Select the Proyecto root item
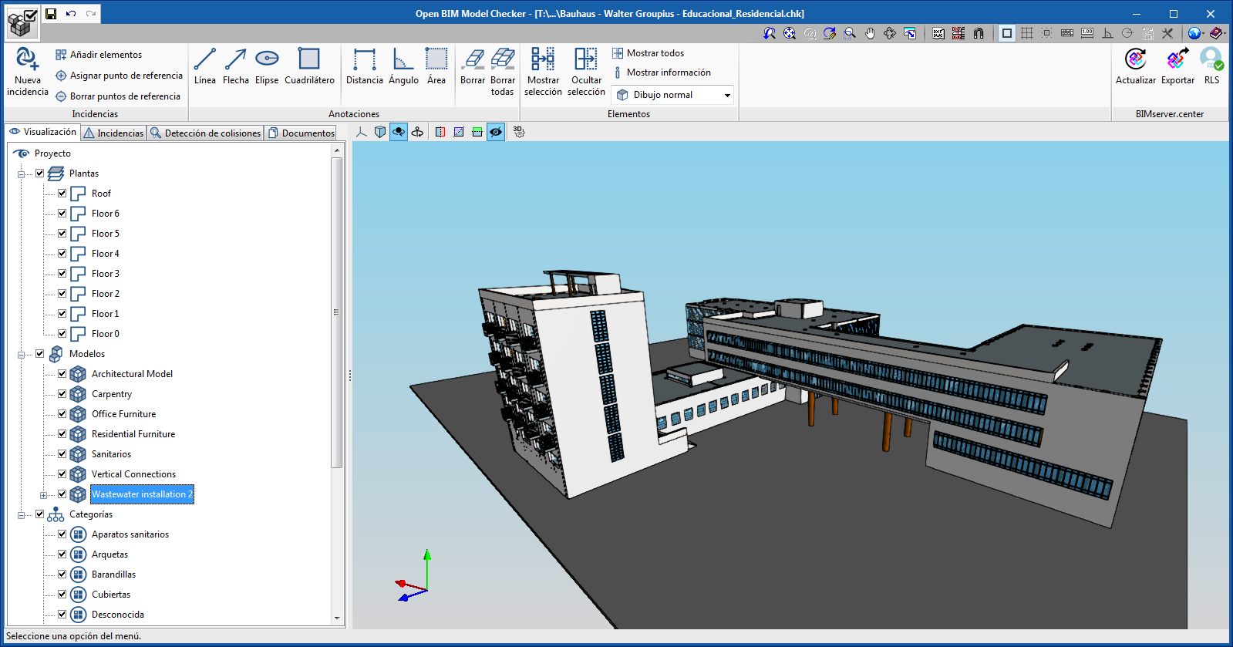The image size is (1233, 647). [52, 153]
